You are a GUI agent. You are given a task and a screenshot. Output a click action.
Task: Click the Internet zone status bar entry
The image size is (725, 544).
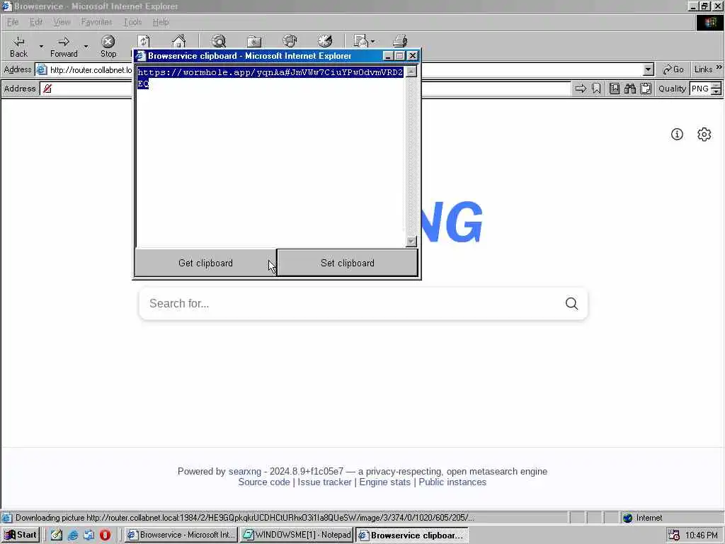click(643, 518)
